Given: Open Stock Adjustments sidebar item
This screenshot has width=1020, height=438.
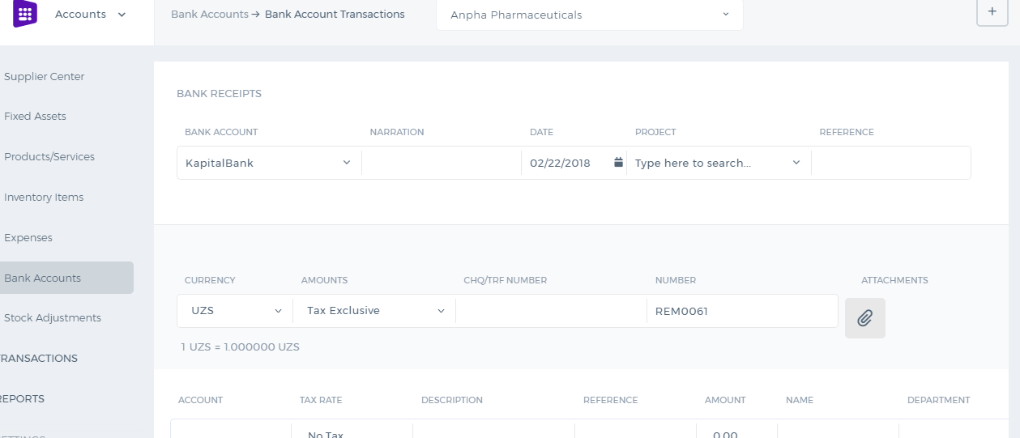Looking at the screenshot, I should click(53, 318).
